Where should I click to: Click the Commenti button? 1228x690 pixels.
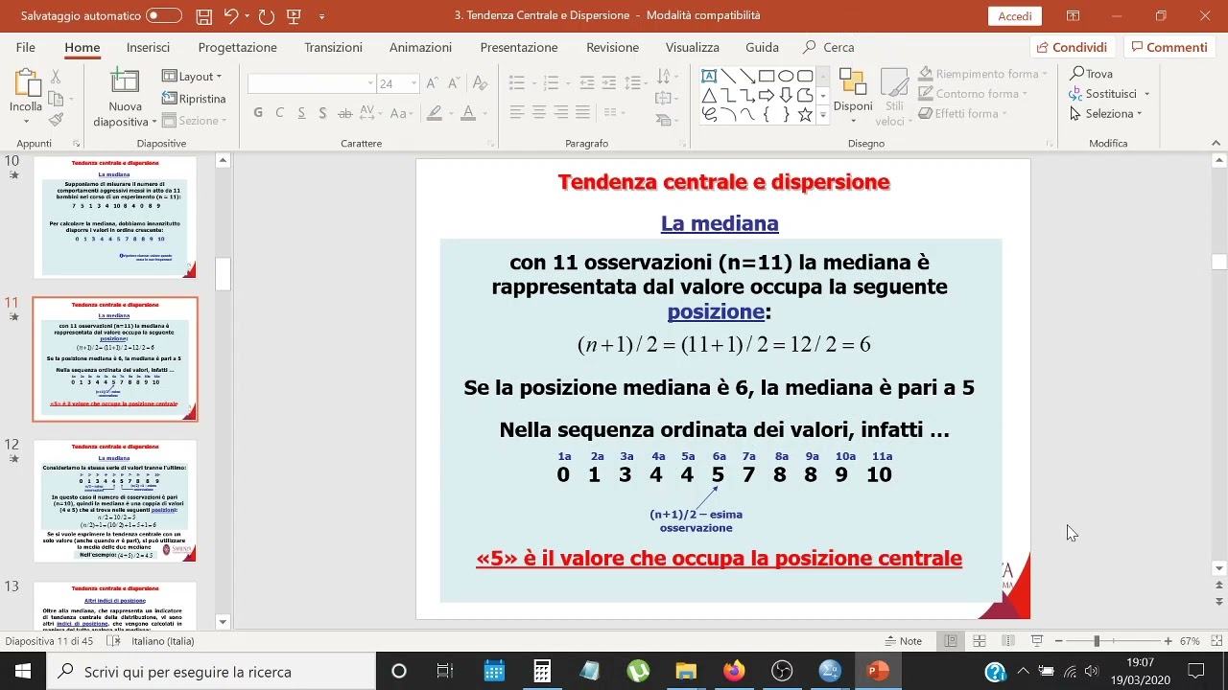1168,47
